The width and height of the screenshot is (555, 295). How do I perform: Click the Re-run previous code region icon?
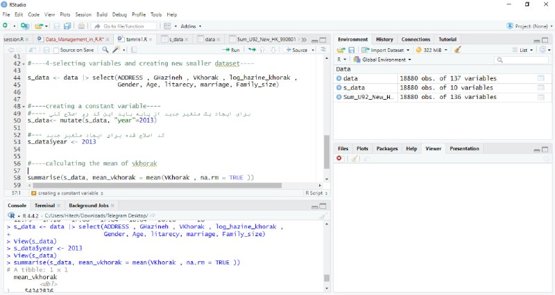tap(252, 50)
